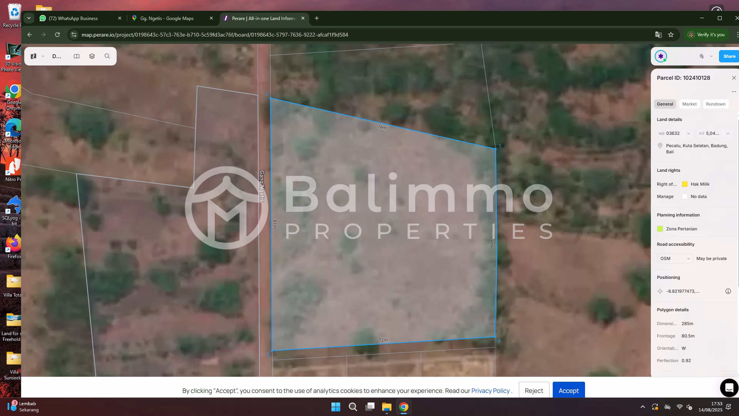Accept the analytics cookies
The image size is (739, 416).
[568, 391]
